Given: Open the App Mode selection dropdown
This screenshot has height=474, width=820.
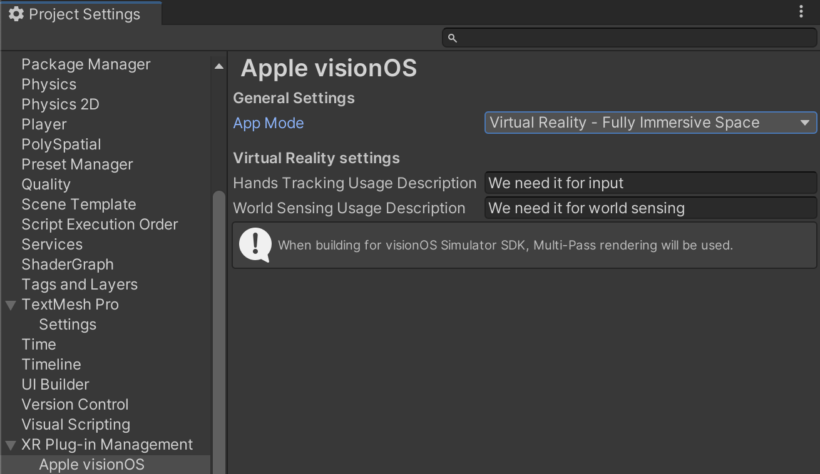Looking at the screenshot, I should (x=651, y=123).
